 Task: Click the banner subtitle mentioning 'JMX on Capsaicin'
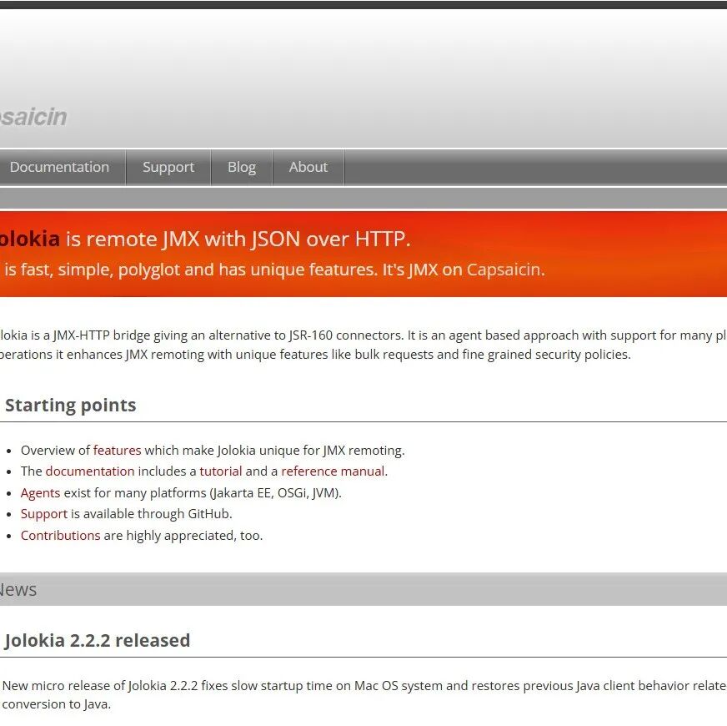coord(274,270)
